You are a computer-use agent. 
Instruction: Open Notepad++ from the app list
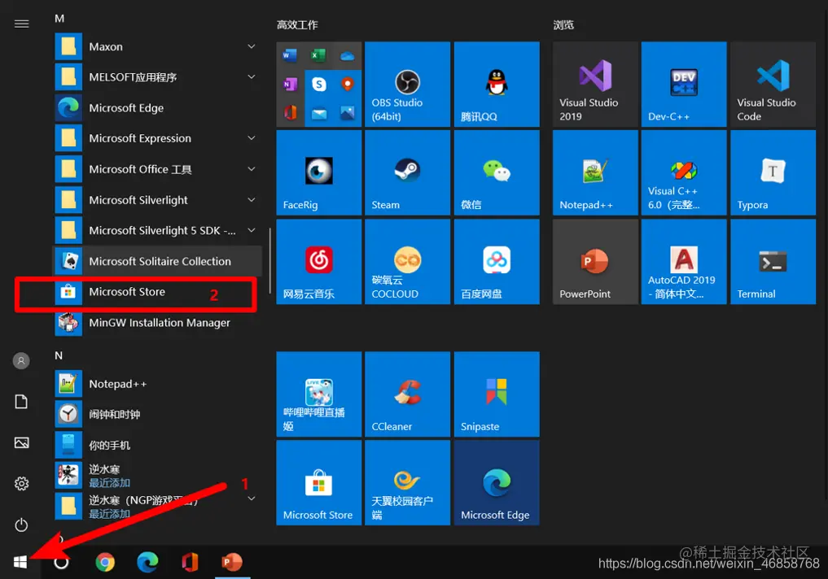[x=157, y=384]
